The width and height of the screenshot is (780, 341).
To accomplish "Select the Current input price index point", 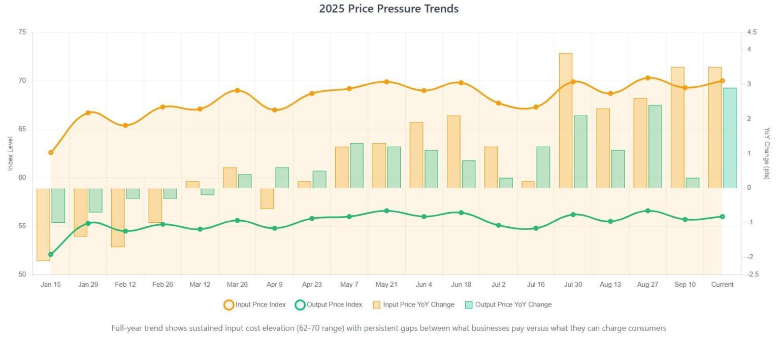I will point(722,81).
